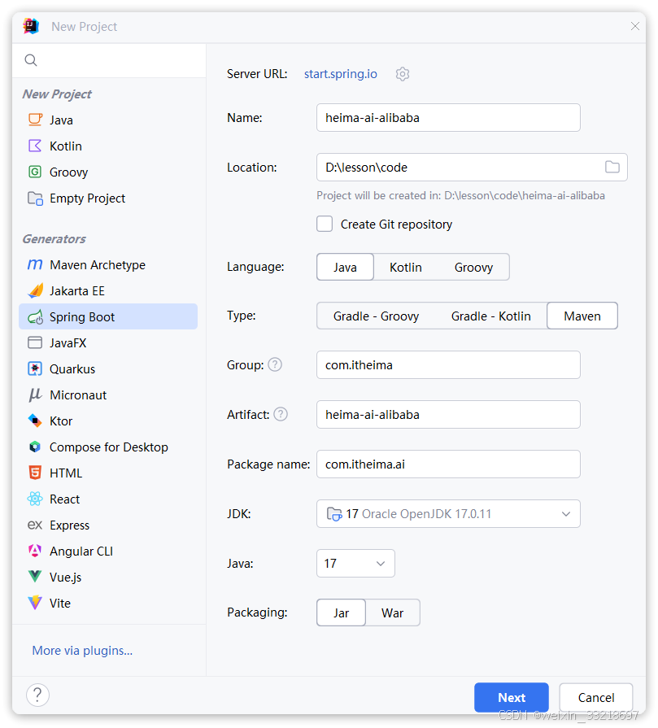This screenshot has width=658, height=728.
Task: Focus the Location path field
Action: [x=472, y=167]
